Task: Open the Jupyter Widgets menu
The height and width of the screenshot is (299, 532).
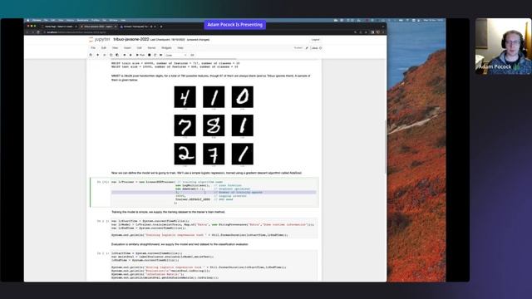Action: tap(166, 48)
